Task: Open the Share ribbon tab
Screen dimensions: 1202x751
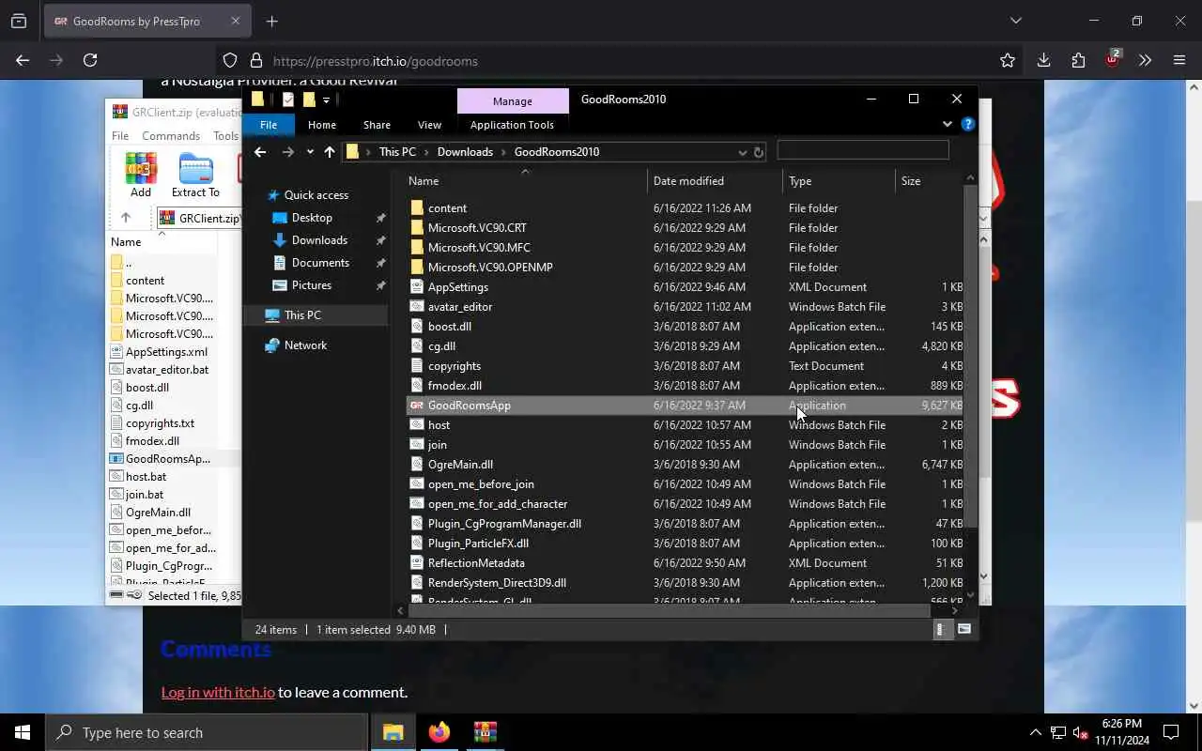Action: (x=377, y=125)
